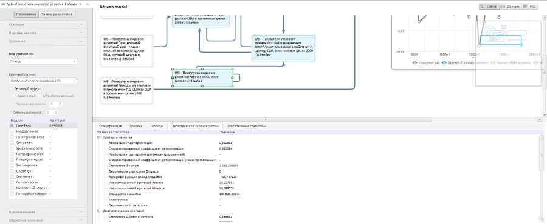Screen dimensions: 547x224
Task: Open the Графика tab
Action: (x=136, y=126)
